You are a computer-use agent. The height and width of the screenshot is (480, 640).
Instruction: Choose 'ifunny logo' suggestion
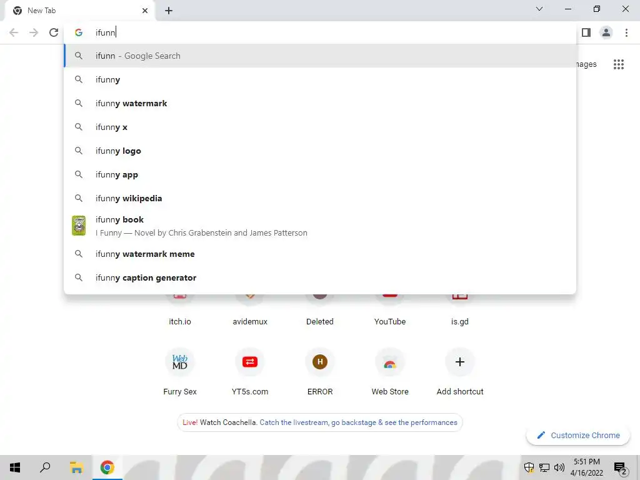coord(320,151)
